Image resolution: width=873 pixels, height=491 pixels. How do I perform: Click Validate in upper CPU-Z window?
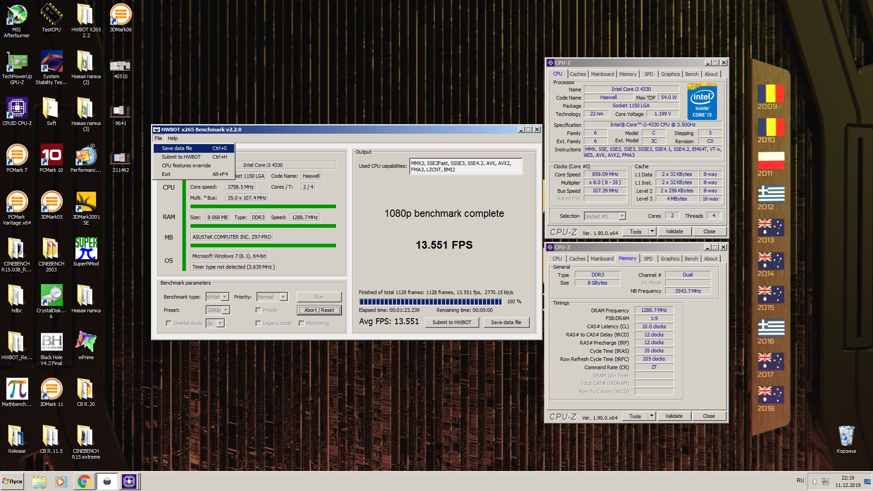coord(674,231)
